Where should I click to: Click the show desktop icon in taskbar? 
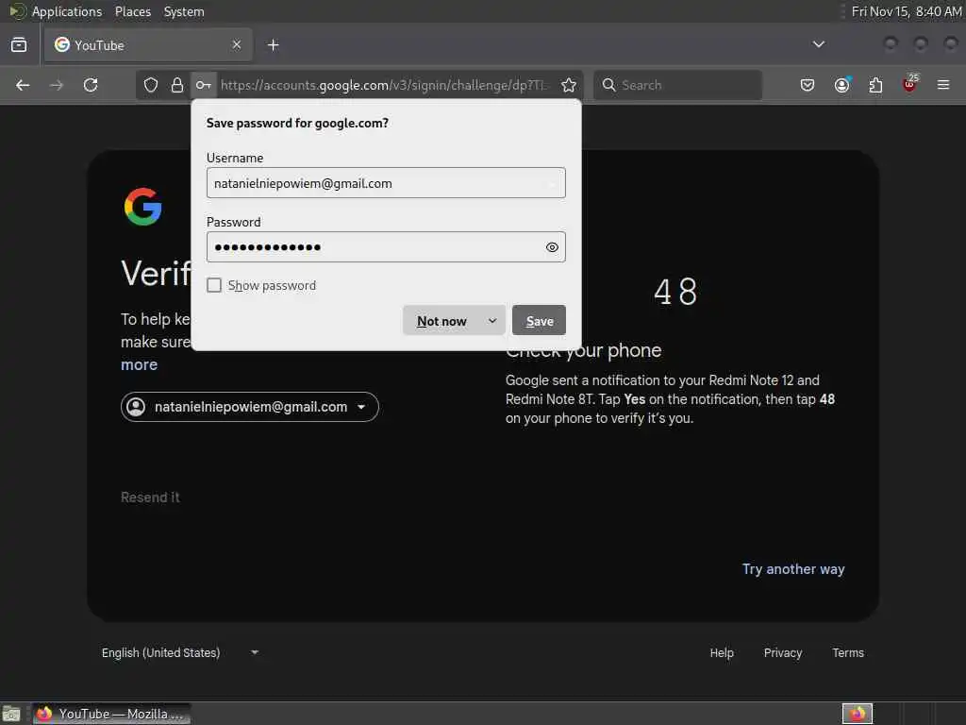[11, 714]
